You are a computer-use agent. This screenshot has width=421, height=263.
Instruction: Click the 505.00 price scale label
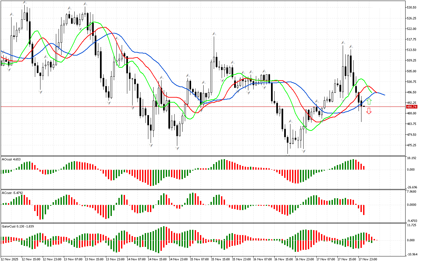[x=412, y=71]
